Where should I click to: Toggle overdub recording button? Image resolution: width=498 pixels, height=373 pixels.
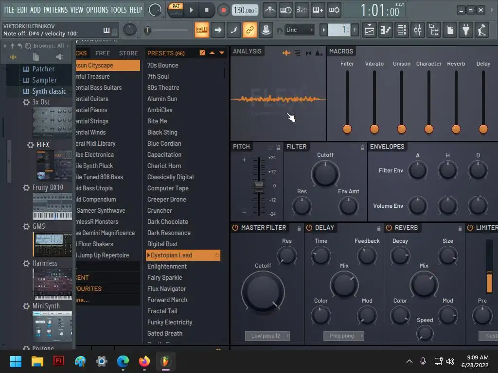tap(318, 10)
